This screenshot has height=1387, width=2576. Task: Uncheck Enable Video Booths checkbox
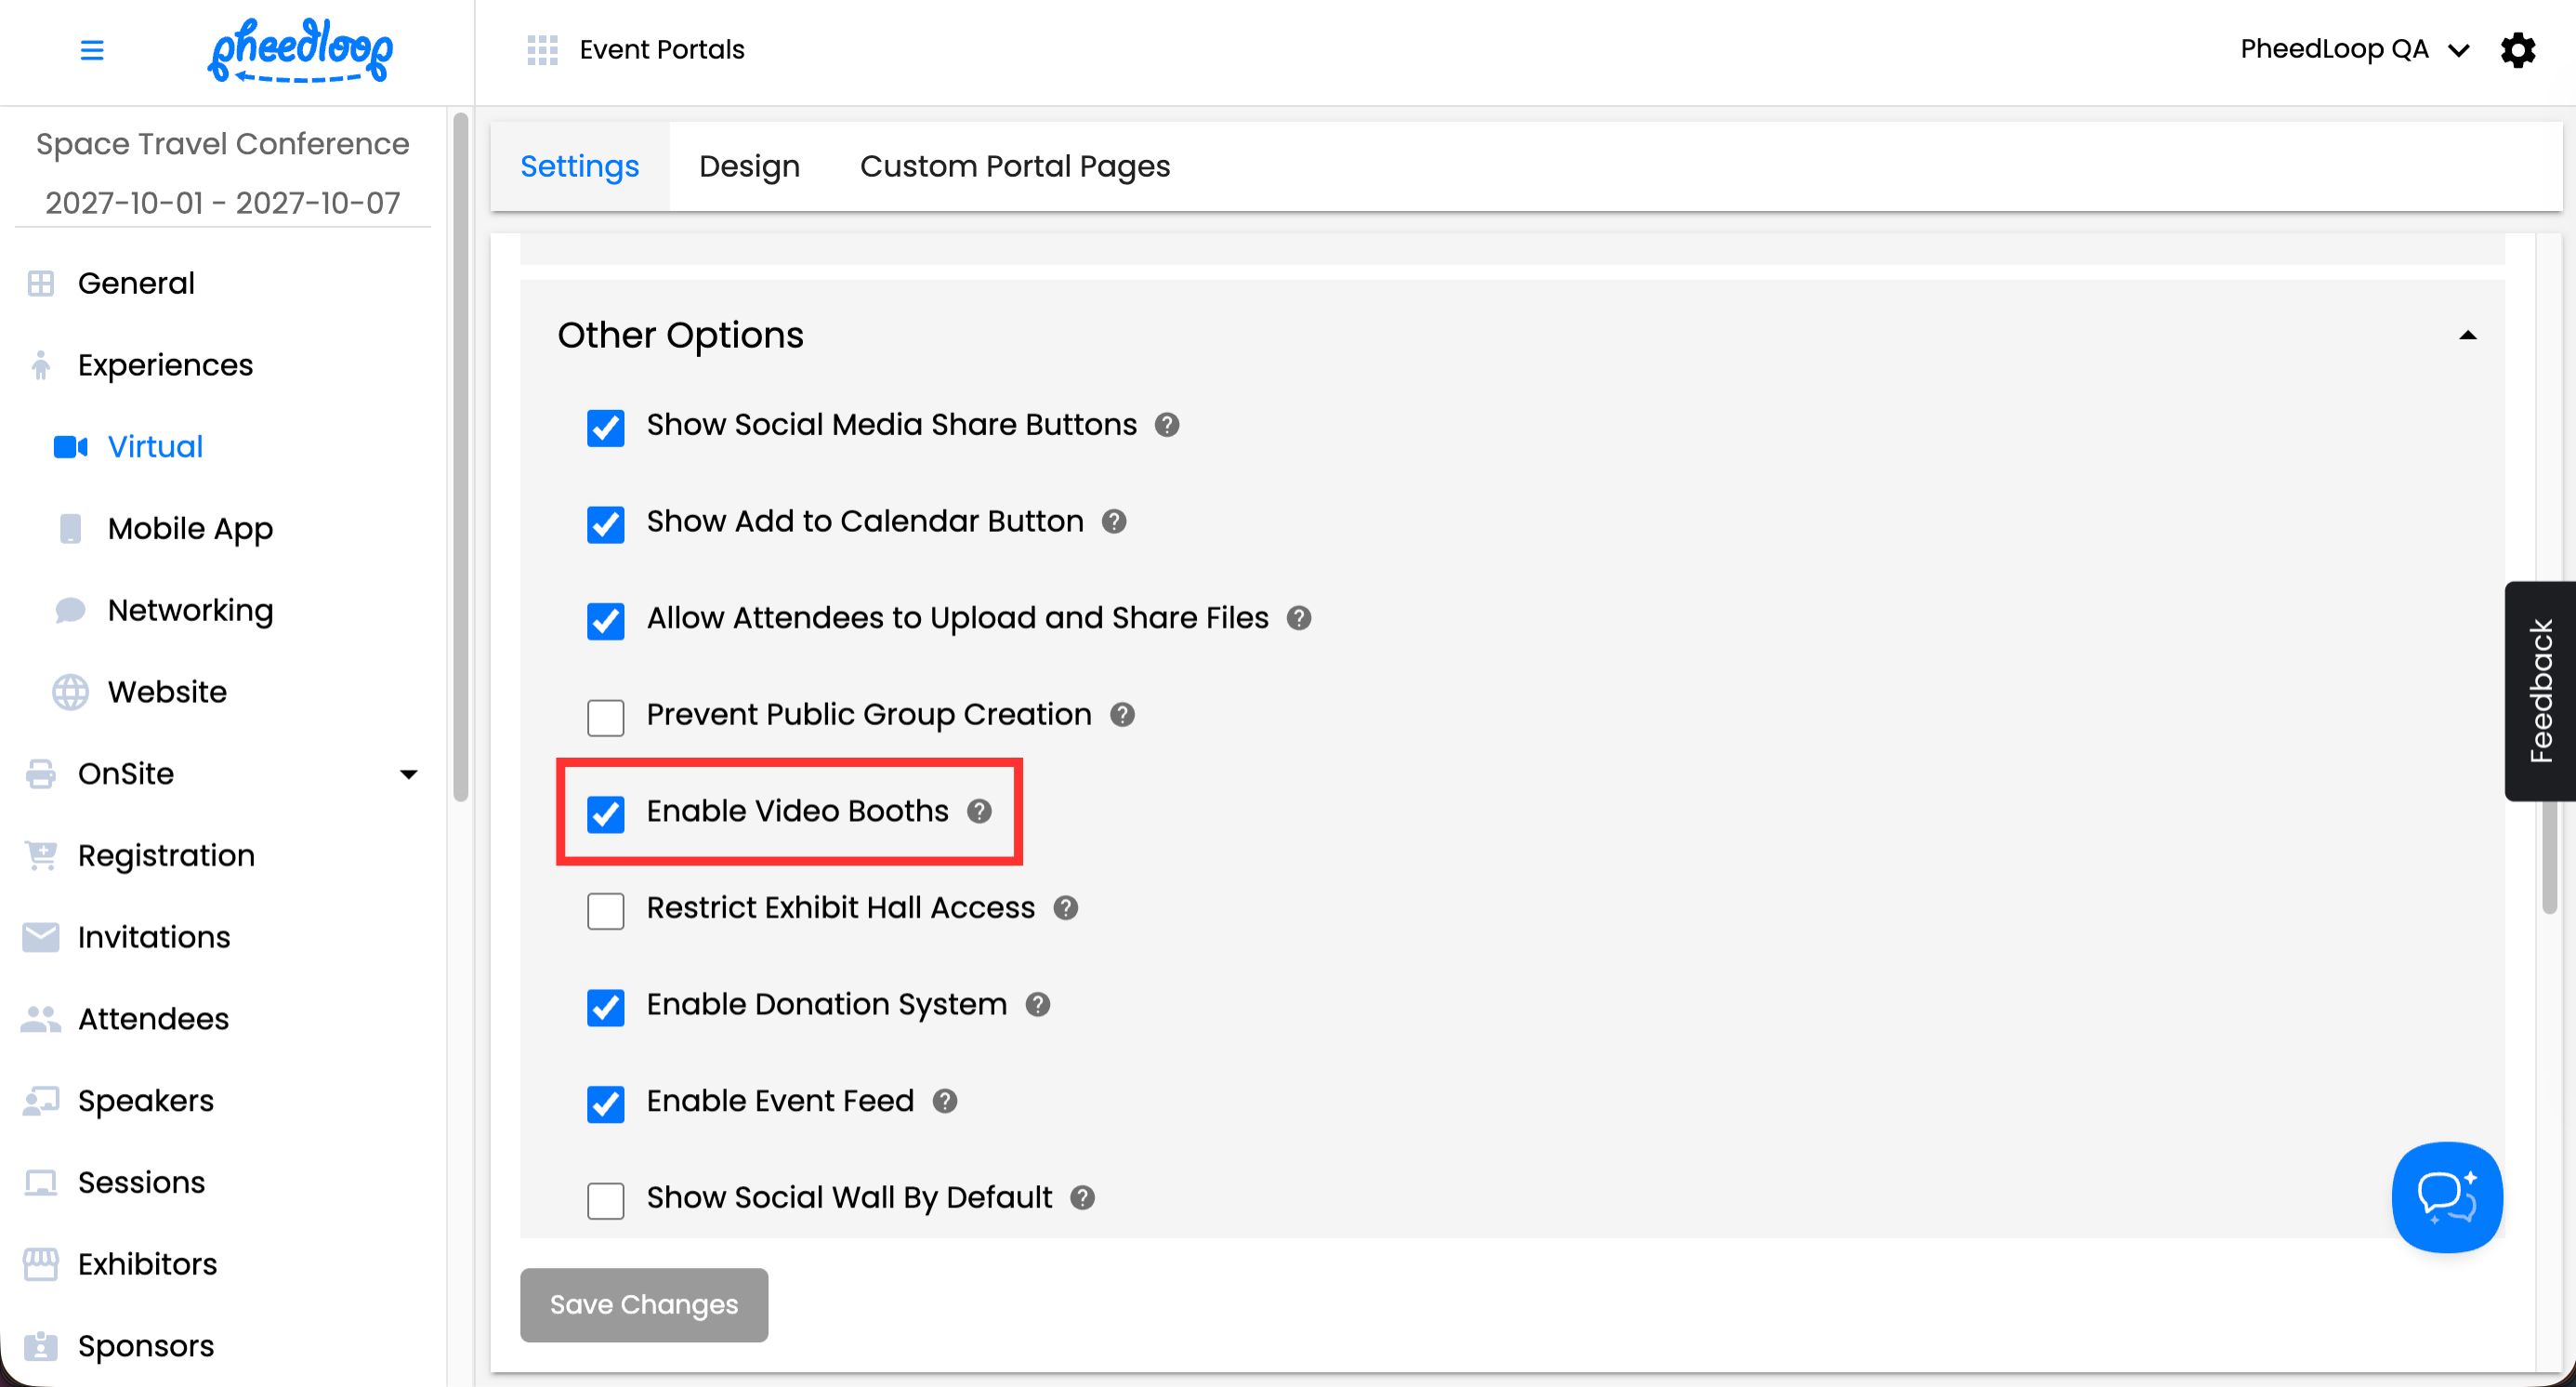pyautogui.click(x=605, y=813)
